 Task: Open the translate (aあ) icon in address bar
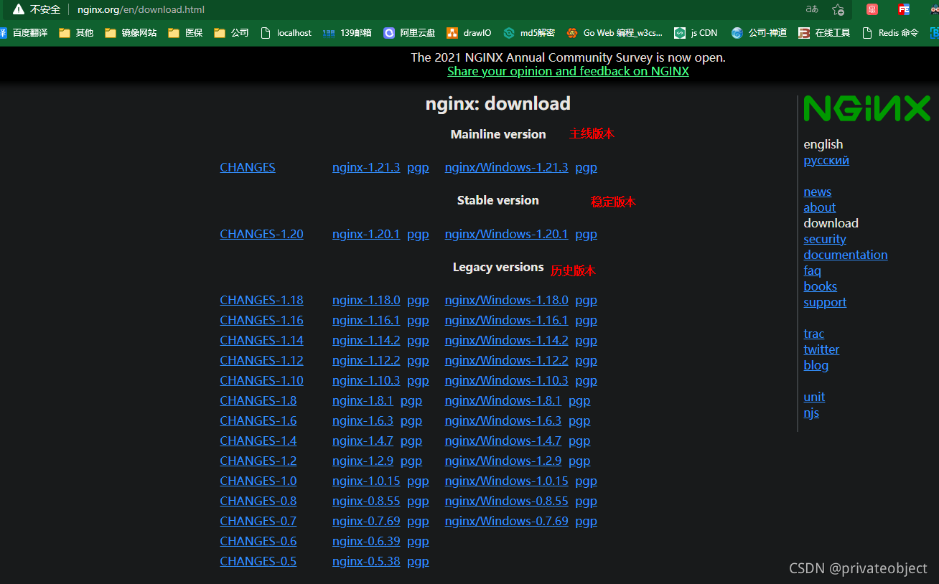[812, 9]
